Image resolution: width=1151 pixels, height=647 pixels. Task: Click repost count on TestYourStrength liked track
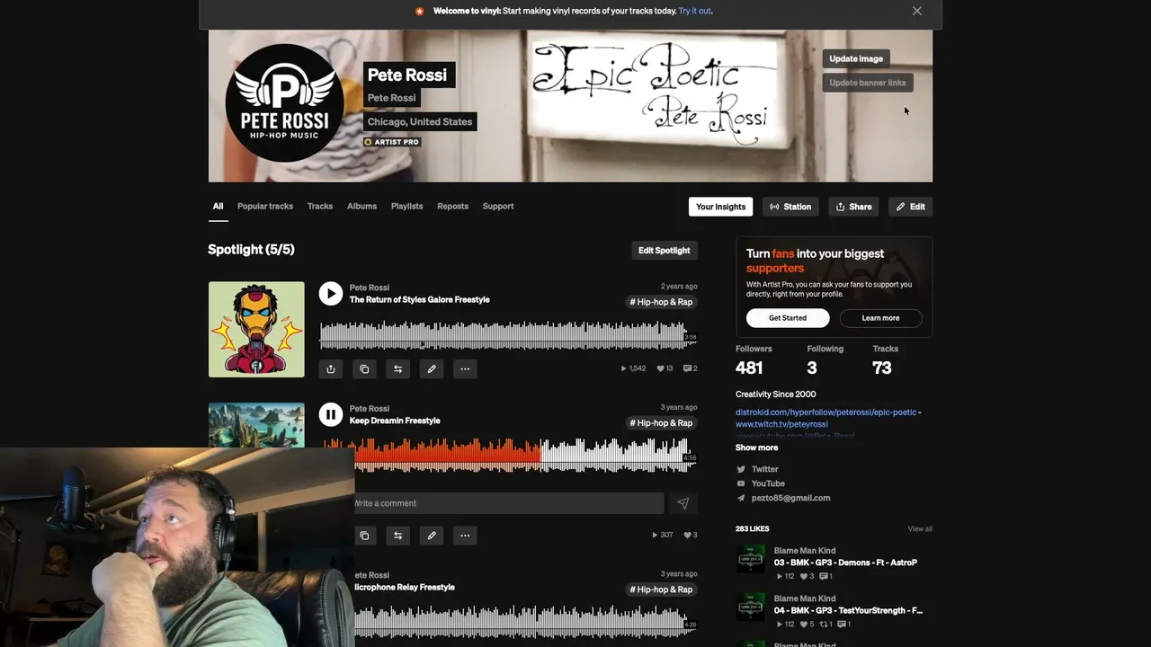click(825, 625)
